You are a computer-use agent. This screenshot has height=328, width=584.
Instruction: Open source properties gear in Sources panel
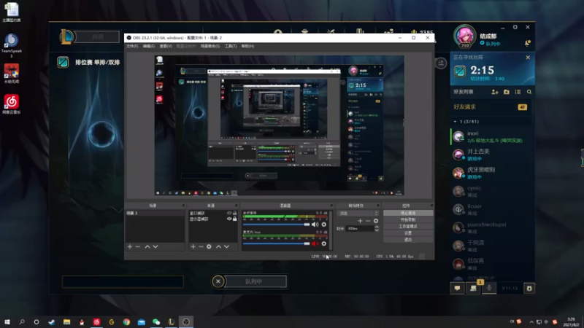click(209, 246)
